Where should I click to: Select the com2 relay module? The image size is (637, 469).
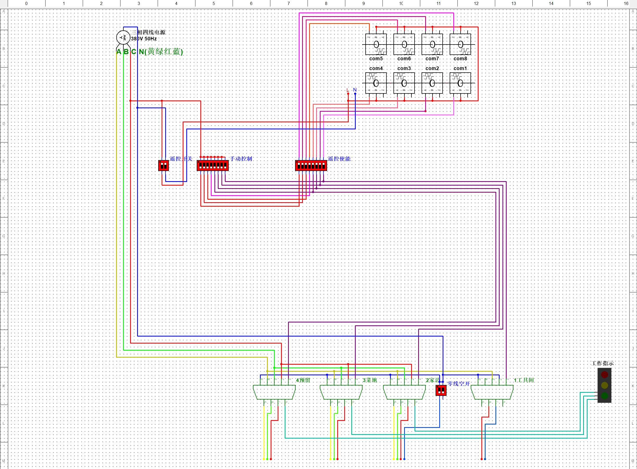[432, 83]
